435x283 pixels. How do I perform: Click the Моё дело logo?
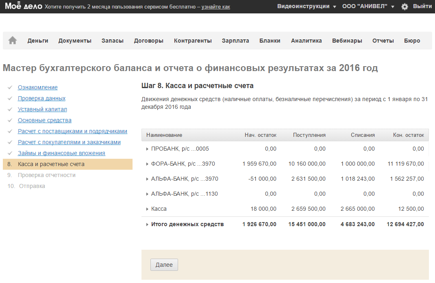[x=23, y=6]
